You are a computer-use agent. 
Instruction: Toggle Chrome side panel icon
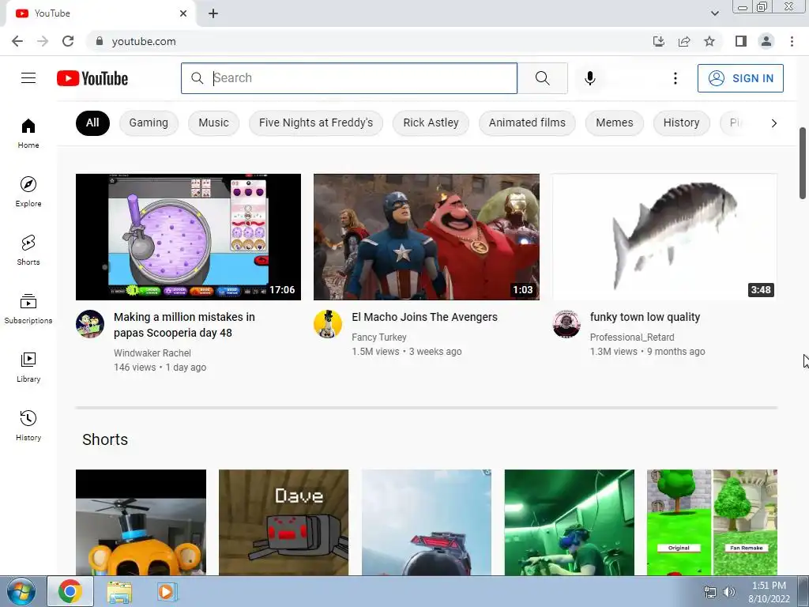[741, 41]
